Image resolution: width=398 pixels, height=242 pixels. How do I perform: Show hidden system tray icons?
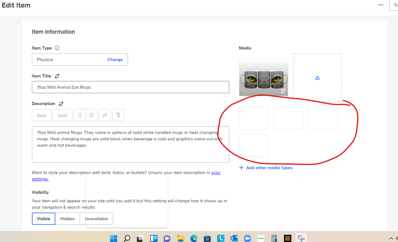[391, 238]
